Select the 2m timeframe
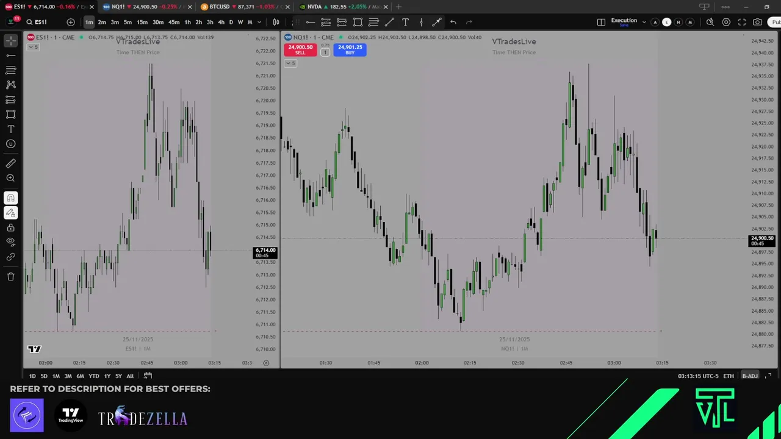Image resolution: width=781 pixels, height=439 pixels. (x=102, y=22)
